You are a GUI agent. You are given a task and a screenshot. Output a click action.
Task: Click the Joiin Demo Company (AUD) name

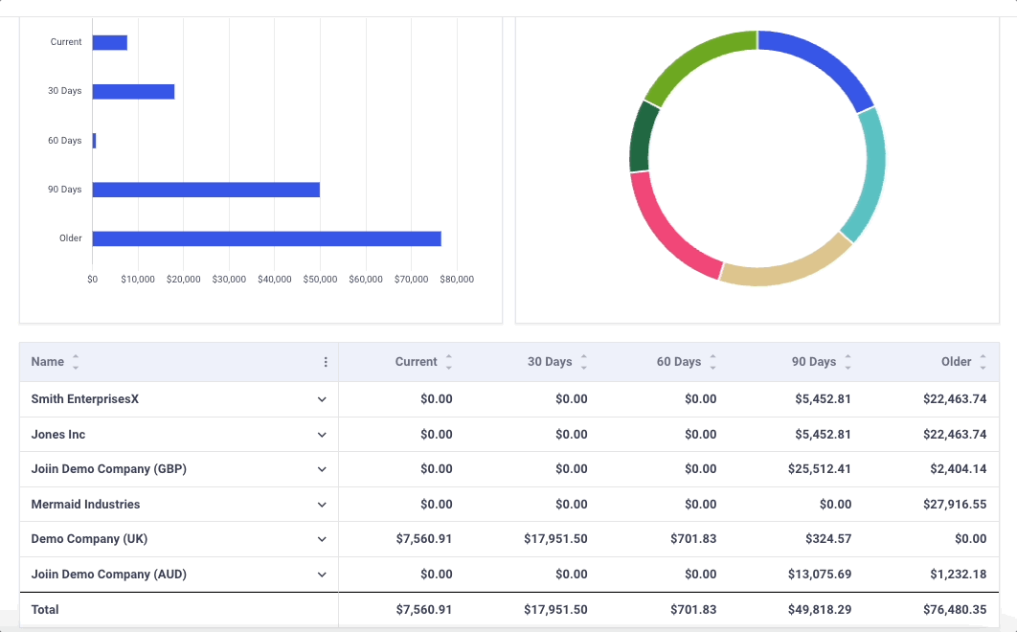pyautogui.click(x=109, y=575)
